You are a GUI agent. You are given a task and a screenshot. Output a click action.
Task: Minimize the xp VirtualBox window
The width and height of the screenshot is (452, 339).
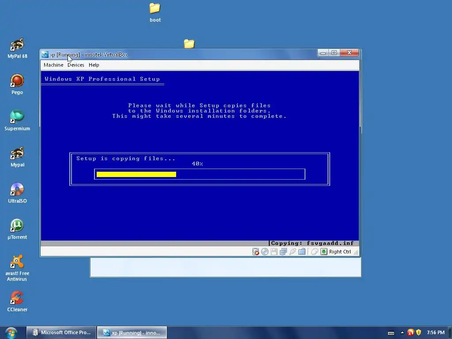click(x=323, y=53)
